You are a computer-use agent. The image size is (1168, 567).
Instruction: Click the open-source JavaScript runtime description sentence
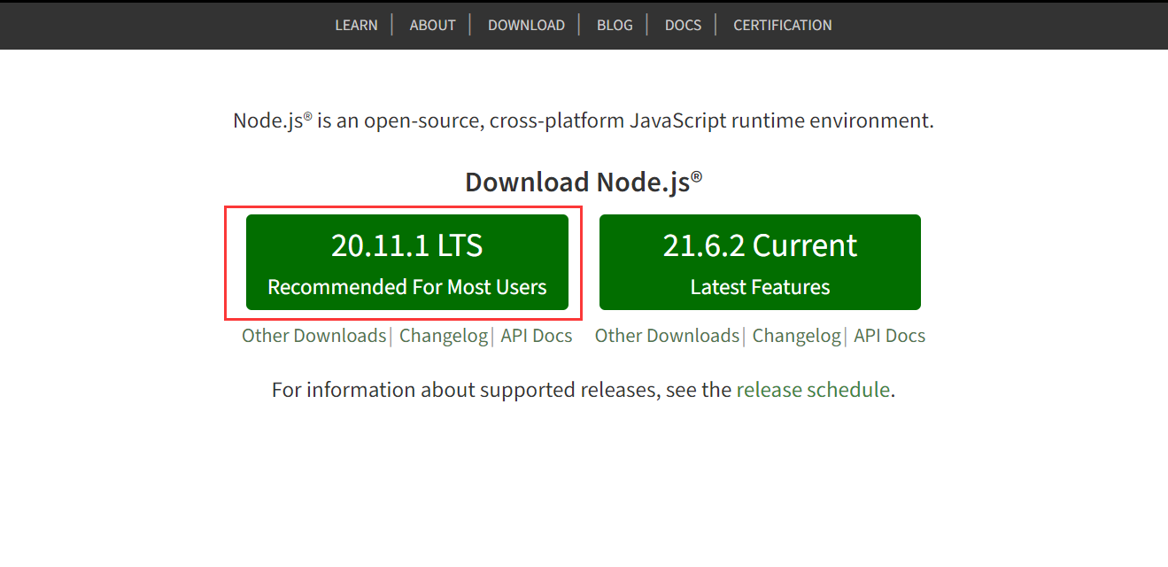click(x=584, y=120)
